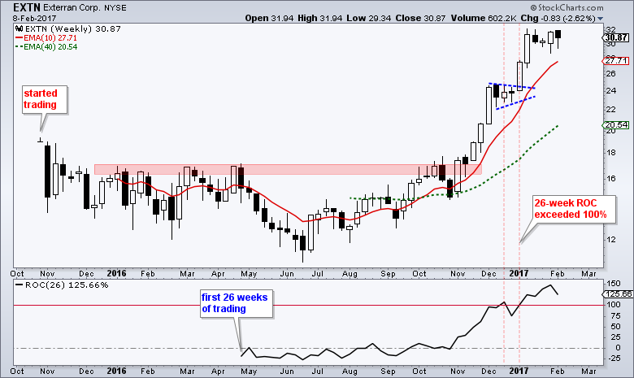This screenshot has height=378, width=634.
Task: Click the ROC(26) 125.66% legend text
Action: pos(67,285)
